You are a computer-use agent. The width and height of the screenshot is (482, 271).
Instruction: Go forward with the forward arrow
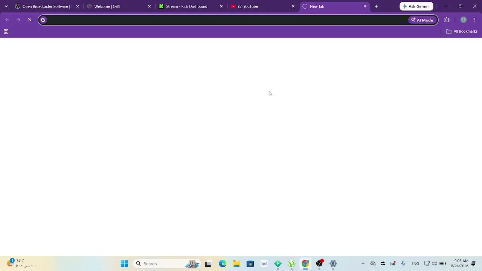coord(18,20)
